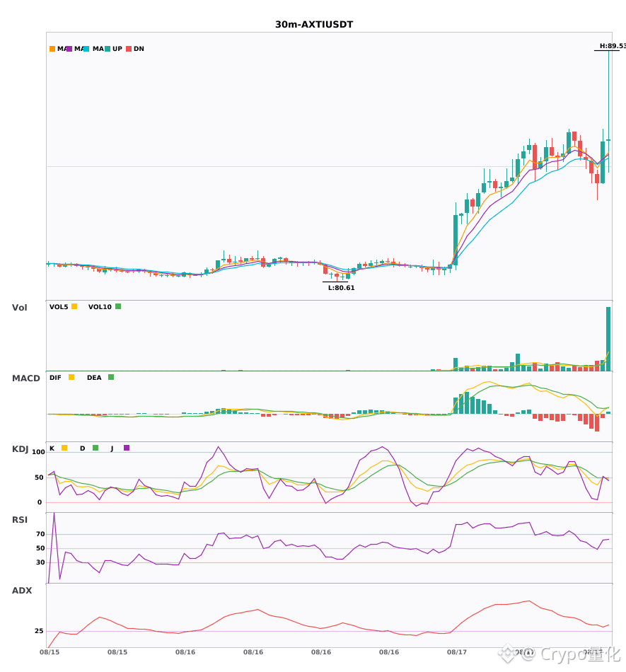This screenshot has height=672, width=626.
Task: Select the green DEA legend swatch
Action: [111, 377]
